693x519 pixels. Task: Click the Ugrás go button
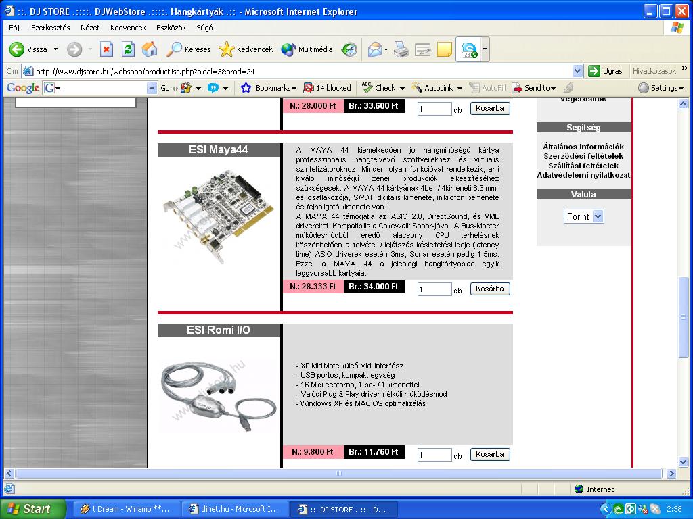click(605, 71)
